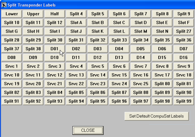The width and height of the screenshot is (195, 137).
Task: Click the Slot F button
Action: (184, 23)
